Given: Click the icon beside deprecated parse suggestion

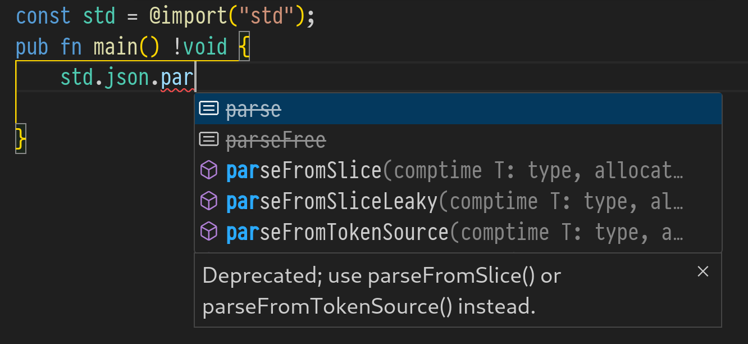Looking at the screenshot, I should coord(209,108).
